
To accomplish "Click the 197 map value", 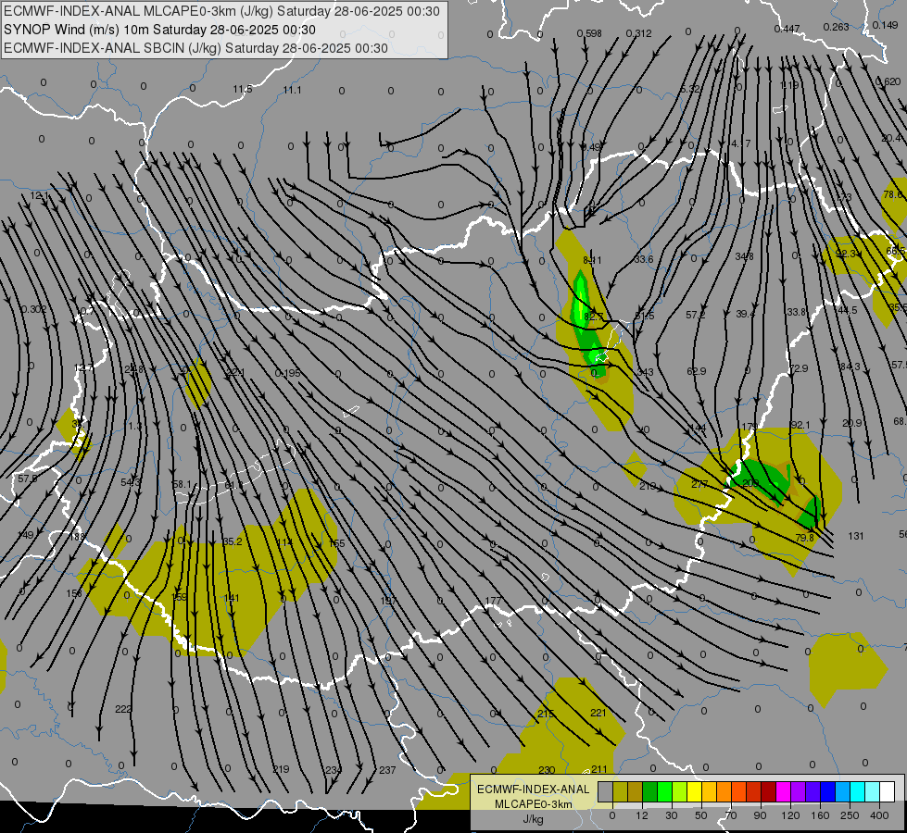I will click(x=388, y=602).
